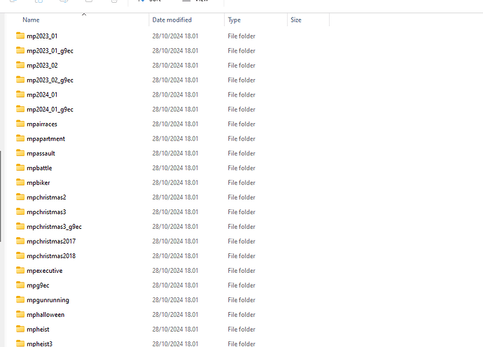Sort files by the Size column

click(x=295, y=20)
